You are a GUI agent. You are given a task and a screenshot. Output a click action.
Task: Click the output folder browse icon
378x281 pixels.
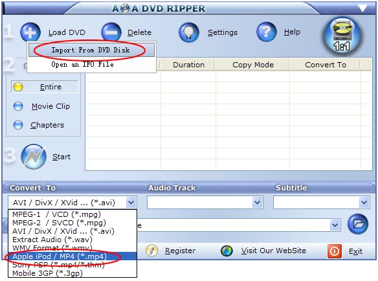[x=358, y=224]
